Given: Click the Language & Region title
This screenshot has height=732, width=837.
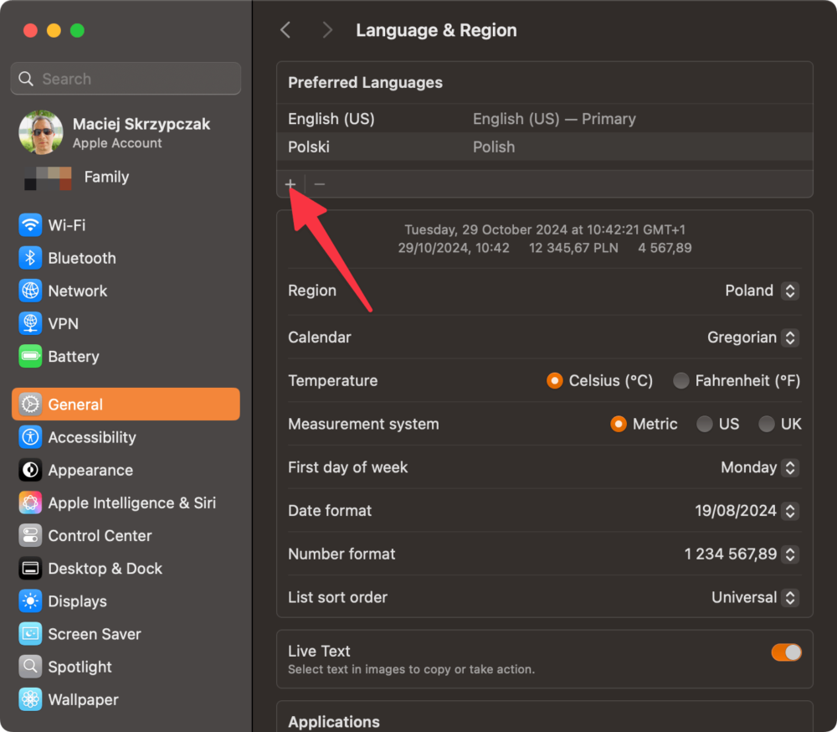Looking at the screenshot, I should (436, 30).
